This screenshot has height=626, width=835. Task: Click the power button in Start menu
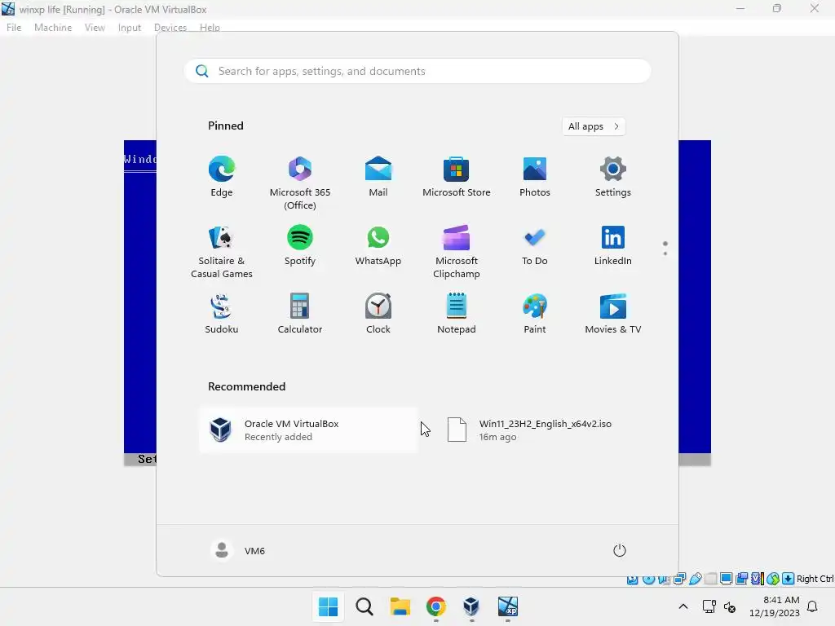point(620,550)
